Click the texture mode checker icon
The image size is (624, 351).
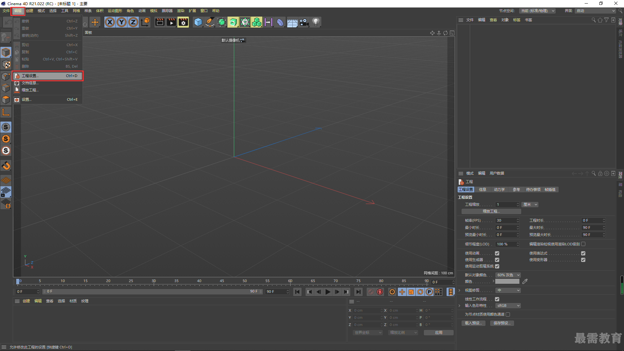(6, 64)
